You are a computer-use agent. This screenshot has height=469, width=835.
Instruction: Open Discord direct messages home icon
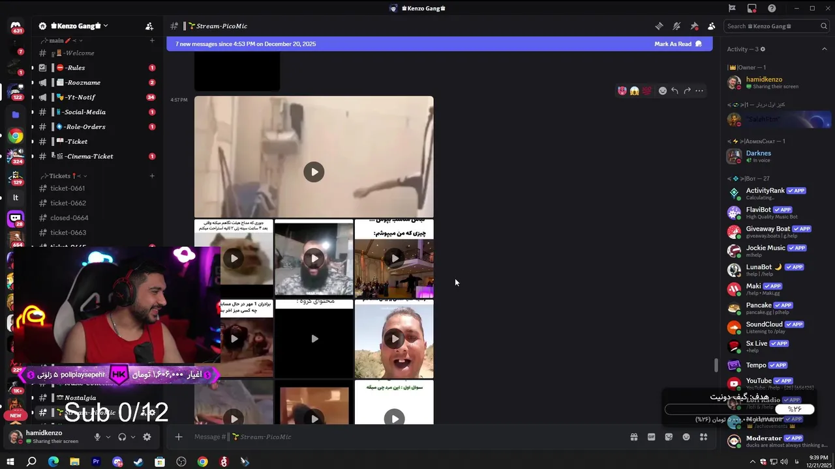point(16,27)
